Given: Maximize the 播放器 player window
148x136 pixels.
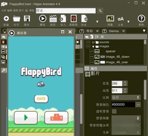Looking at the screenshot, I should [x=63, y=32].
